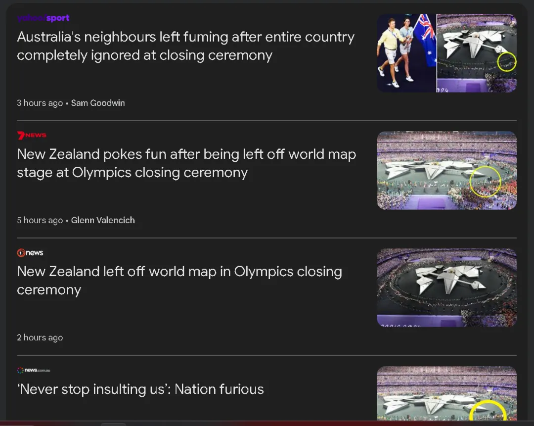Click the '3 hours ago' timestamp
Screen dimensions: 534x426
pyautogui.click(x=40, y=103)
